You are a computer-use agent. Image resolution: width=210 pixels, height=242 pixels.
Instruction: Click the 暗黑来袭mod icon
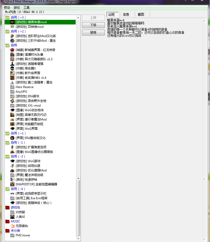tap(12, 22)
